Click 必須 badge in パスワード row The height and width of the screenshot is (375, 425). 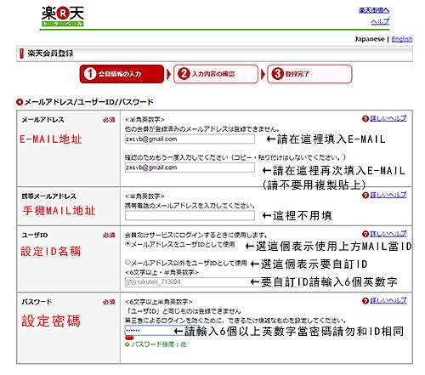109,302
